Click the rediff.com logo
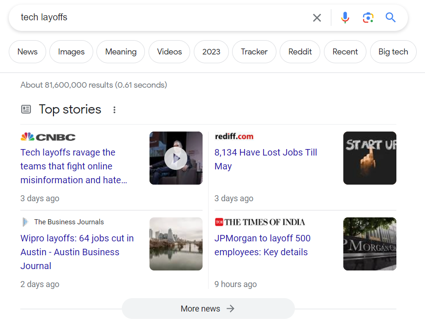 (x=234, y=136)
